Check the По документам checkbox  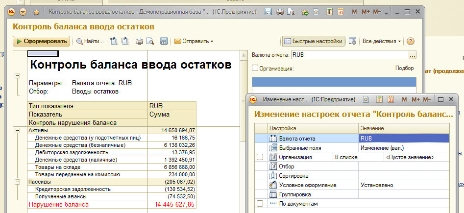(260, 204)
